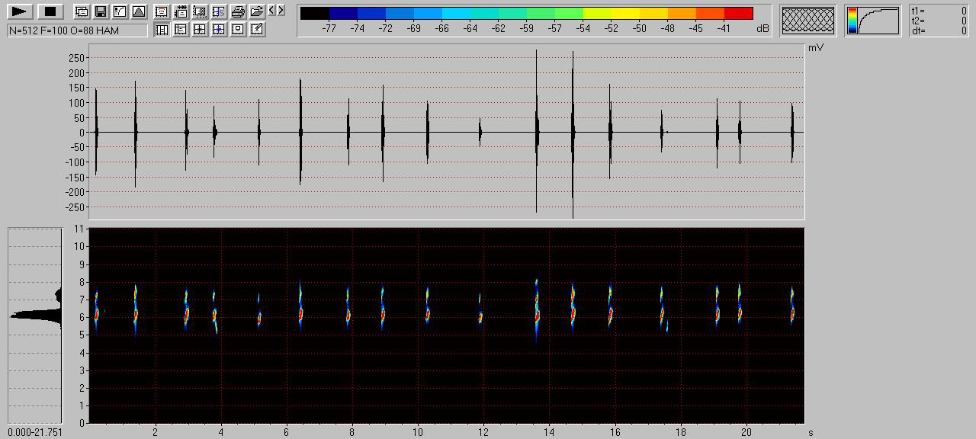The height and width of the screenshot is (439, 976).
Task: Open the color table curve button
Action: [872, 21]
